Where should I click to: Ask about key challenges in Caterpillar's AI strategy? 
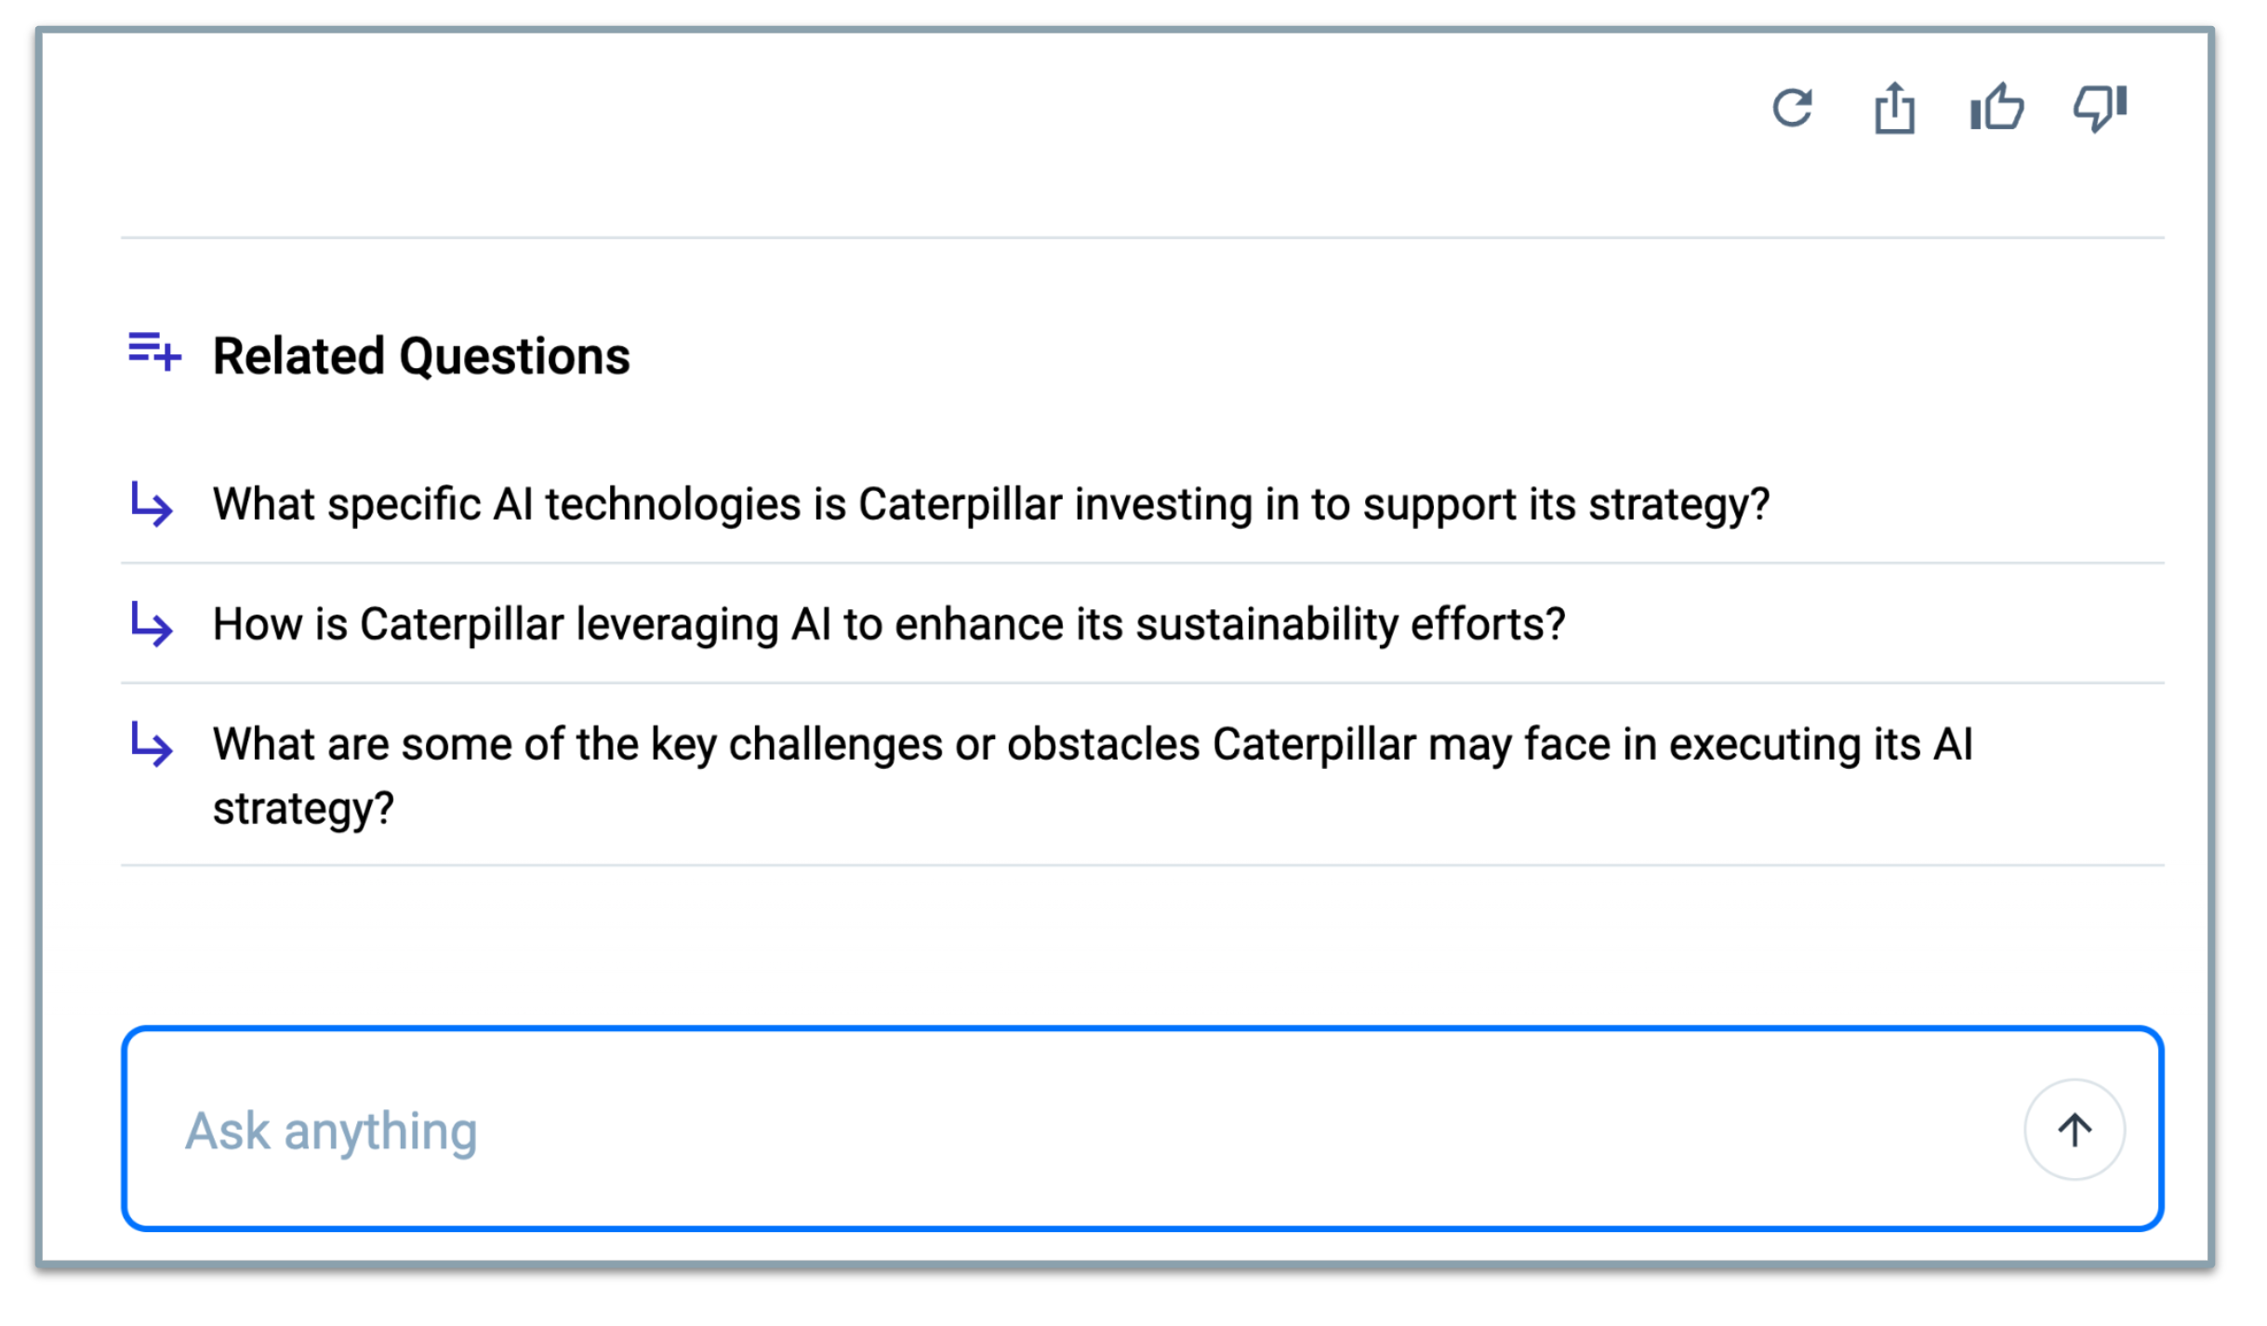pos(1093,776)
